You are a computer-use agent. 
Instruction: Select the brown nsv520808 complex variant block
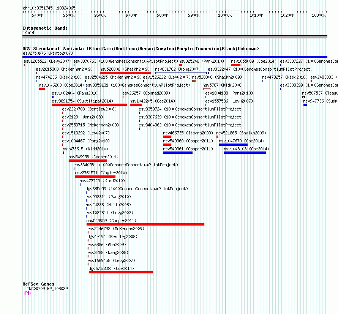194,81
